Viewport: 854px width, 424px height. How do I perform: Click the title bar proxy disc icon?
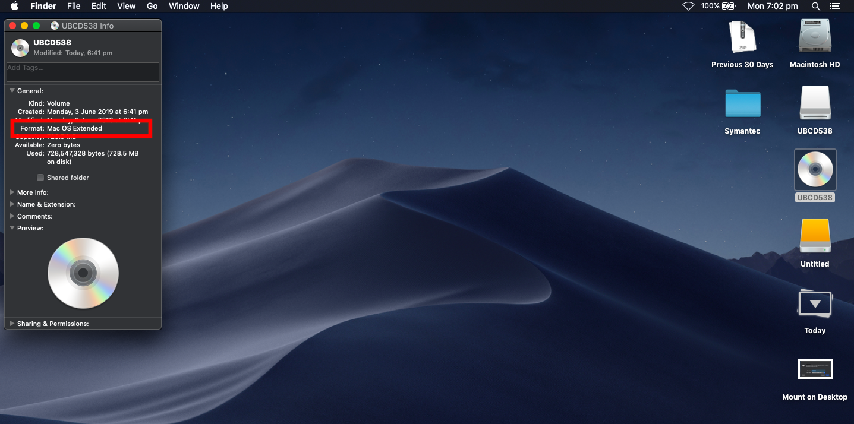coord(55,26)
